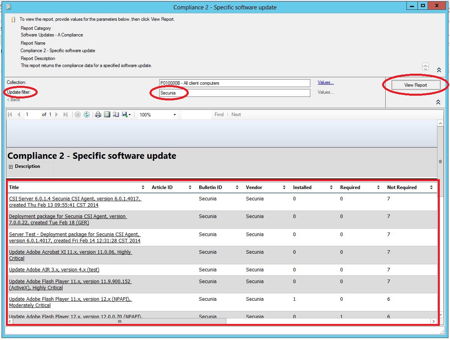
Task: Click the header section resize stepper
Action: pyautogui.click(x=425, y=67)
